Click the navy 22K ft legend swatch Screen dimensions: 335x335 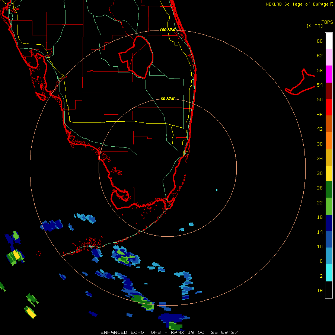click(329, 223)
